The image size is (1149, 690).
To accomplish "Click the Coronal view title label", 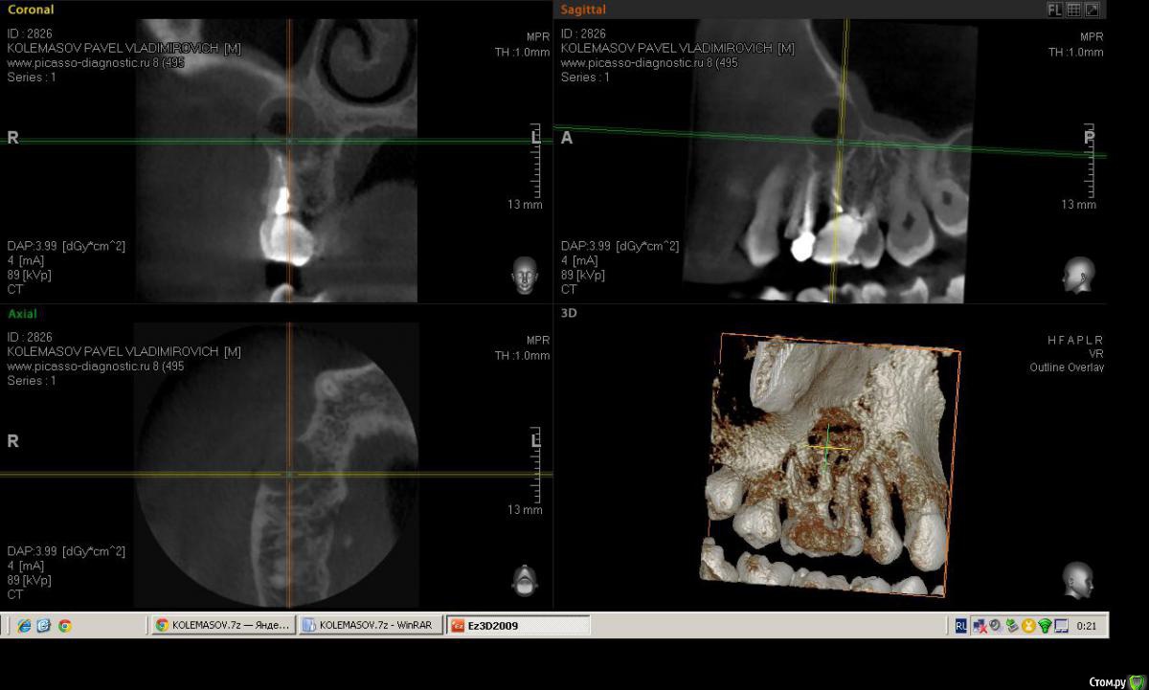I will [x=31, y=10].
